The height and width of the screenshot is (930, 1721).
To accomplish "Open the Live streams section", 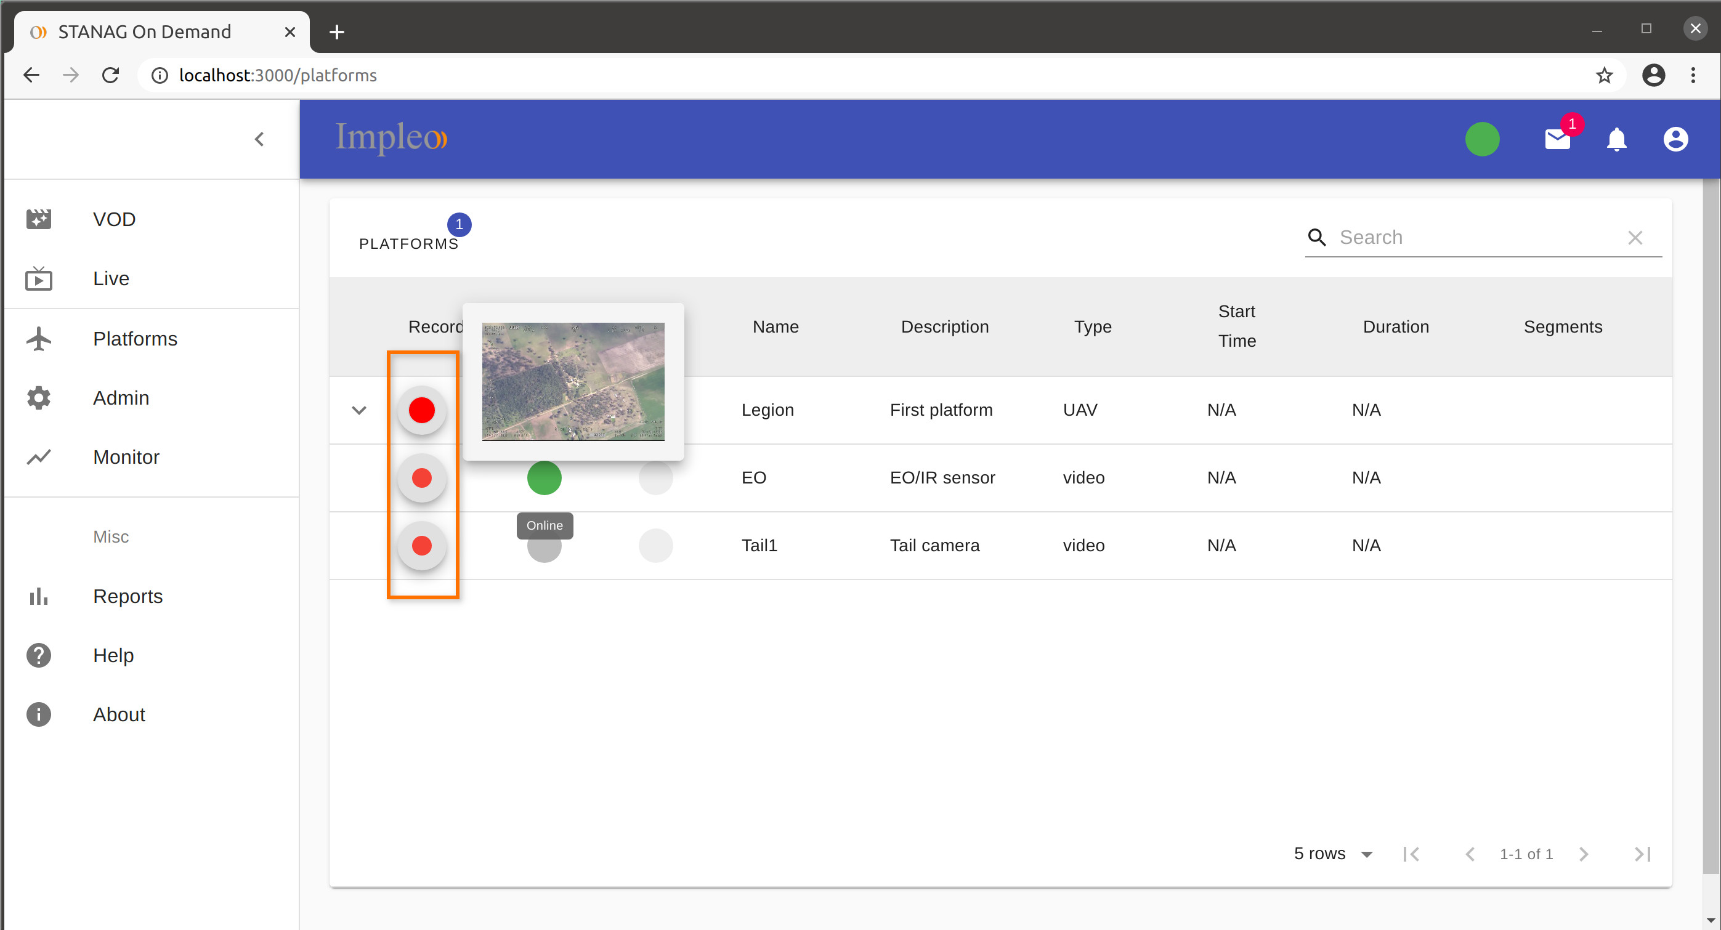I will pyautogui.click(x=111, y=278).
